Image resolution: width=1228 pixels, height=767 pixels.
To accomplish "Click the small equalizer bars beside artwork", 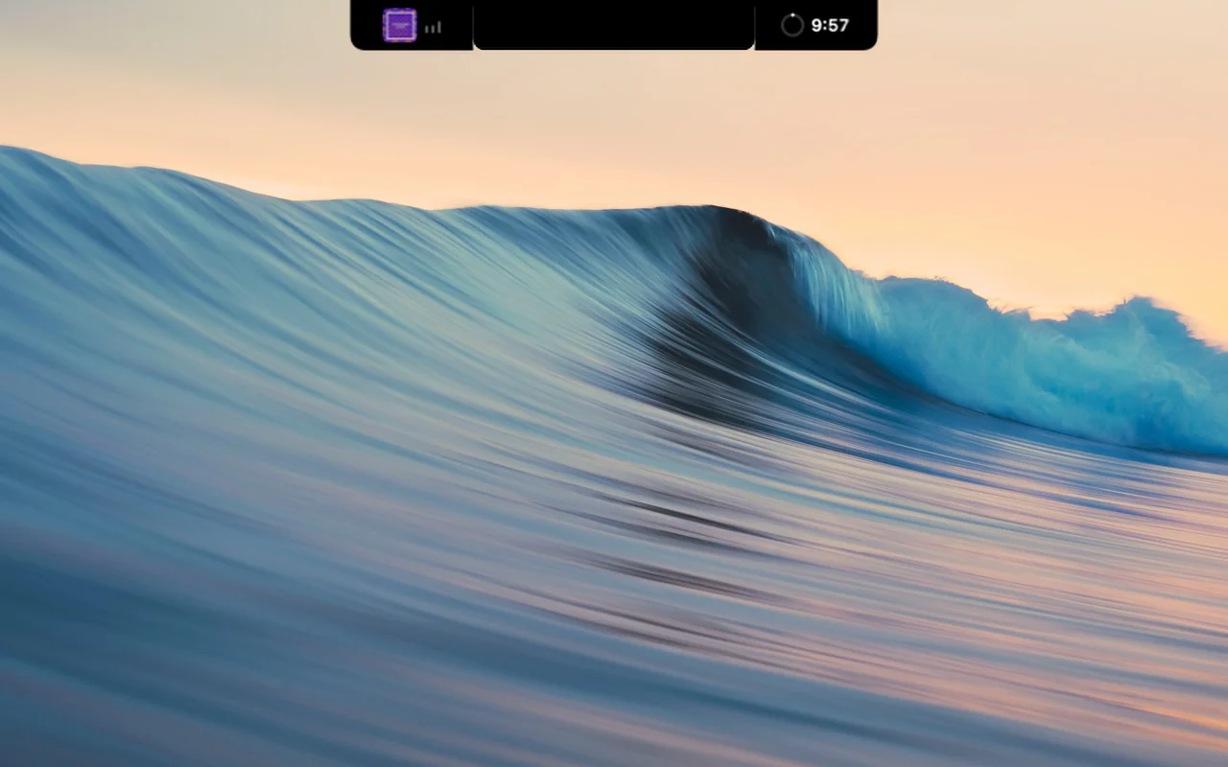I will (433, 27).
